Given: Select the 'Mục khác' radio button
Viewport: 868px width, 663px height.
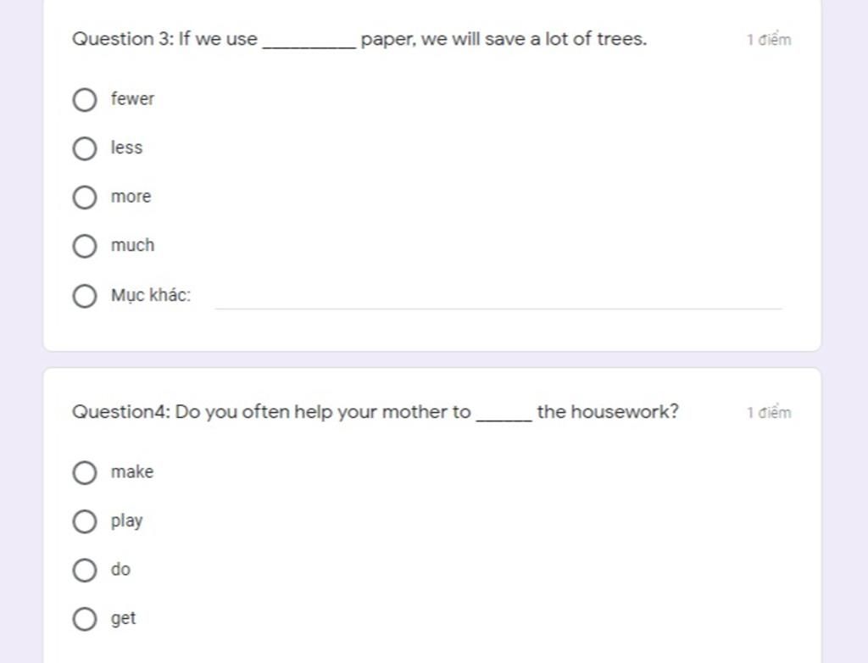Looking at the screenshot, I should (x=85, y=296).
